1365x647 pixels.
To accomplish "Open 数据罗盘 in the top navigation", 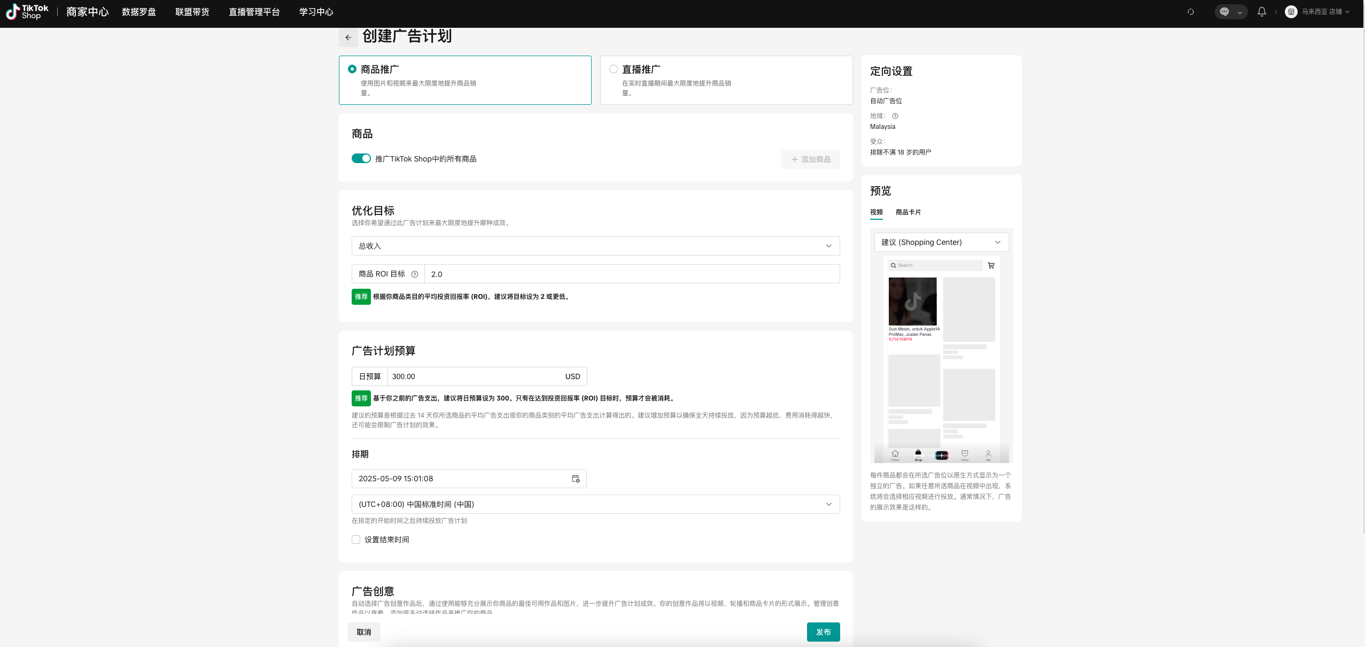I will [139, 12].
